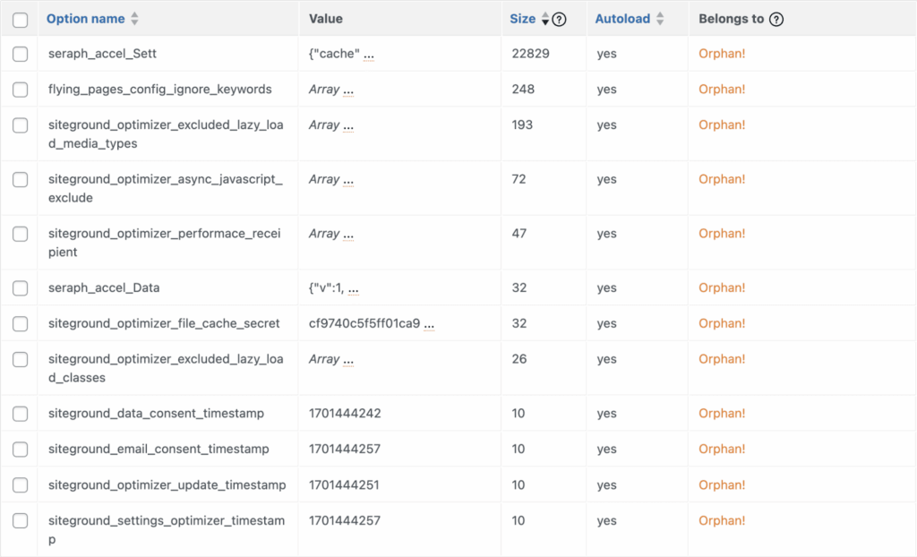This screenshot has width=917, height=557.
Task: Click the siteground_data_consent_timestamp option name
Action: [156, 413]
